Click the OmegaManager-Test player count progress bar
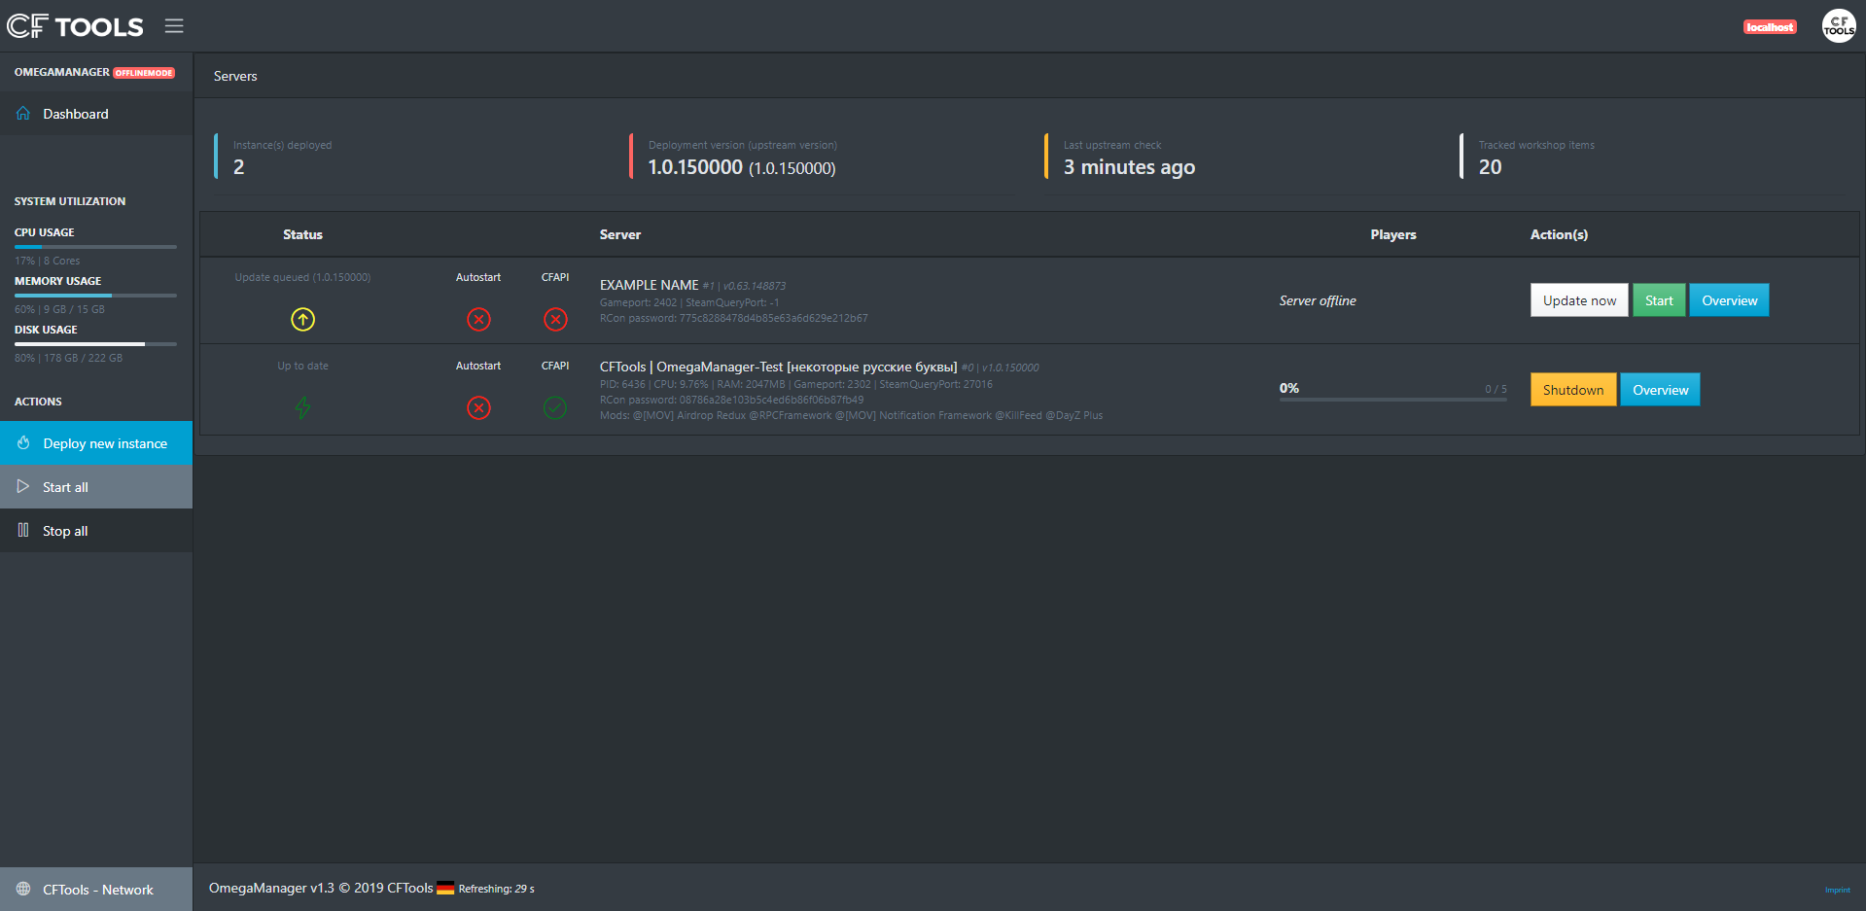Screen dimensions: 1866x911 [1392, 399]
